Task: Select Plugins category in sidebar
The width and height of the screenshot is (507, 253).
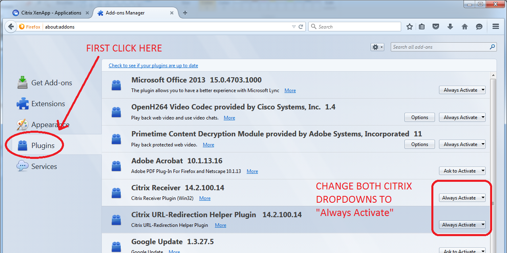Action: [x=43, y=146]
